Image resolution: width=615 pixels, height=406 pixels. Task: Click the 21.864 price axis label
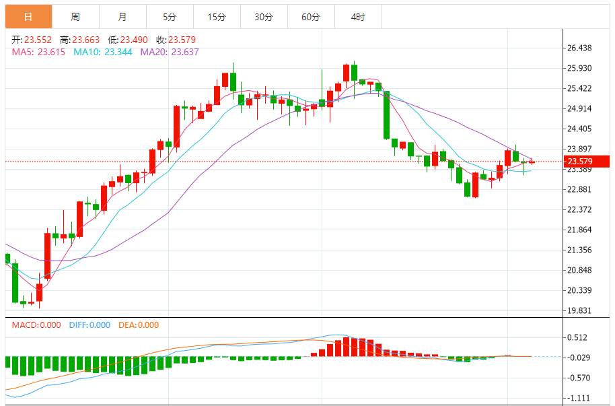point(580,230)
